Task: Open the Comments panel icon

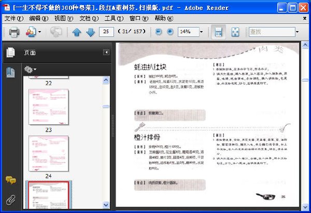Action: click(11, 180)
